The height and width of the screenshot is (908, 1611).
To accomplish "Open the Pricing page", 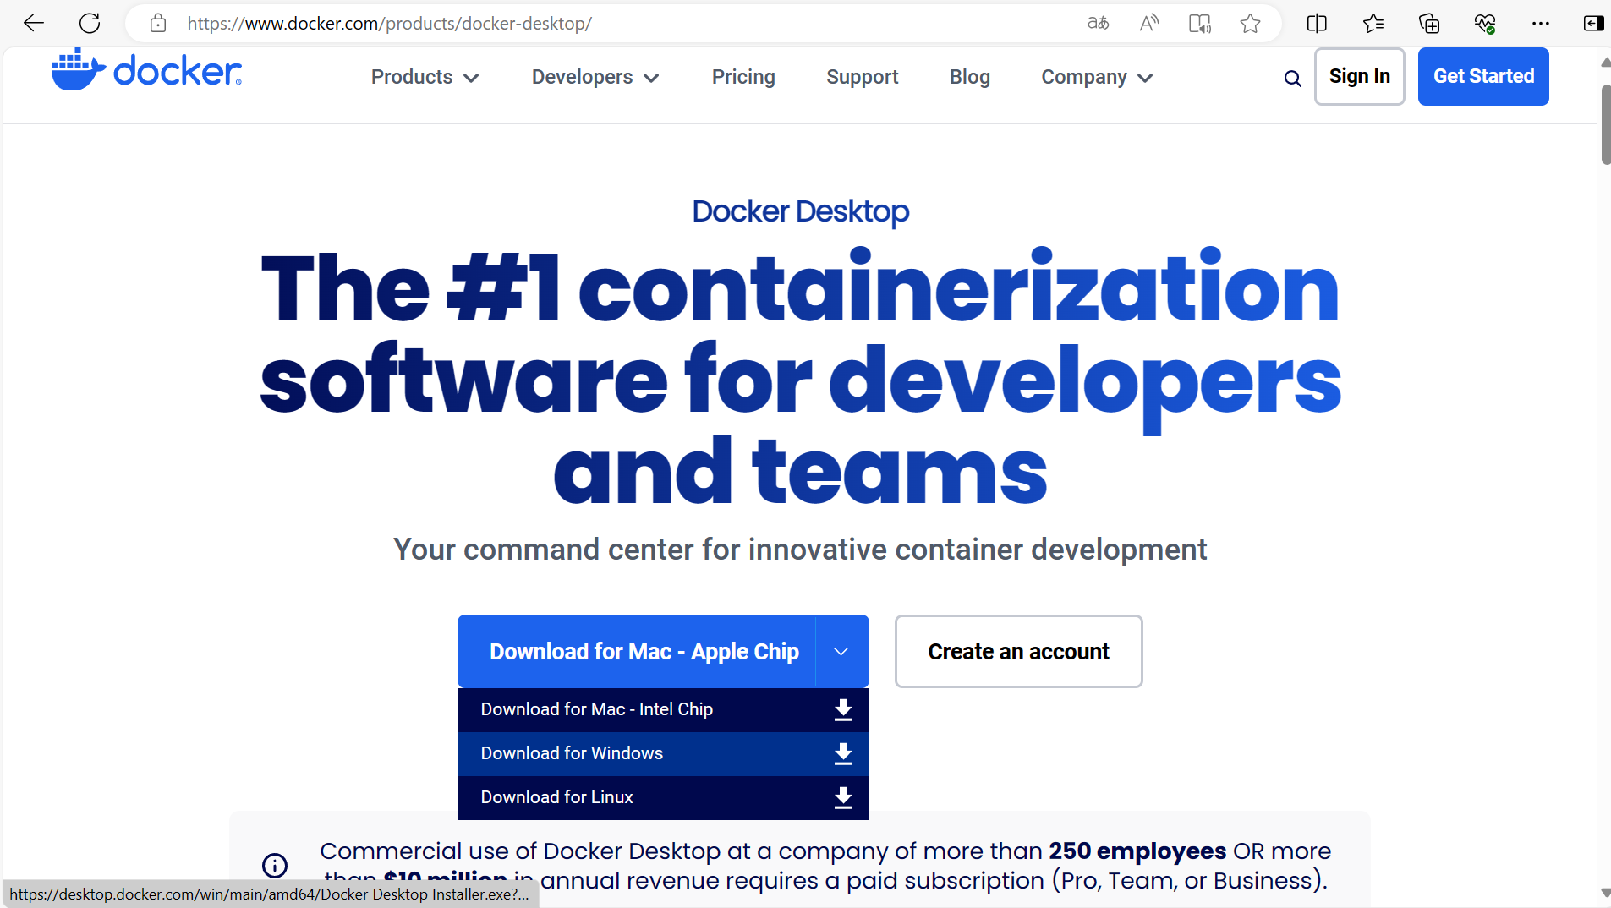I will pyautogui.click(x=743, y=77).
